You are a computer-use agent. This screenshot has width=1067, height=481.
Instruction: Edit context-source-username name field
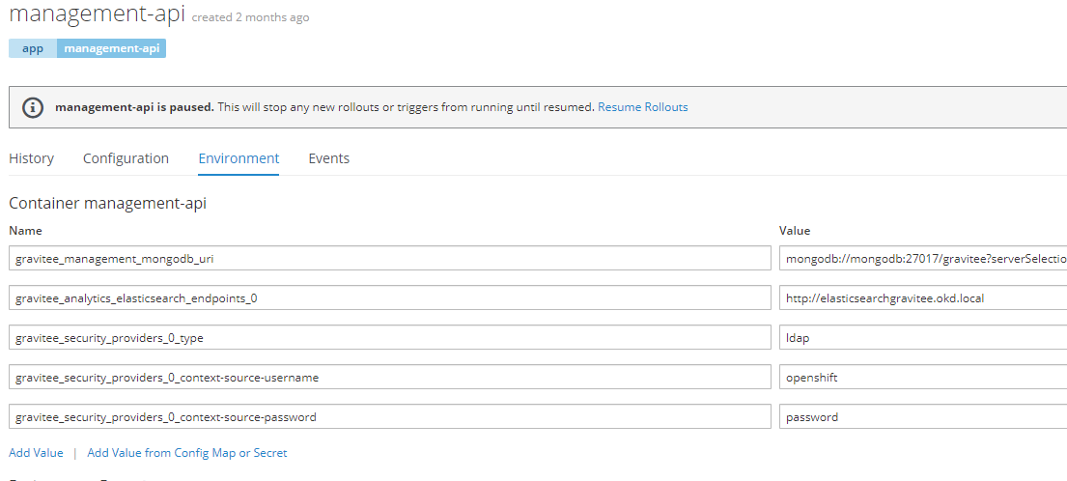pyautogui.click(x=390, y=377)
